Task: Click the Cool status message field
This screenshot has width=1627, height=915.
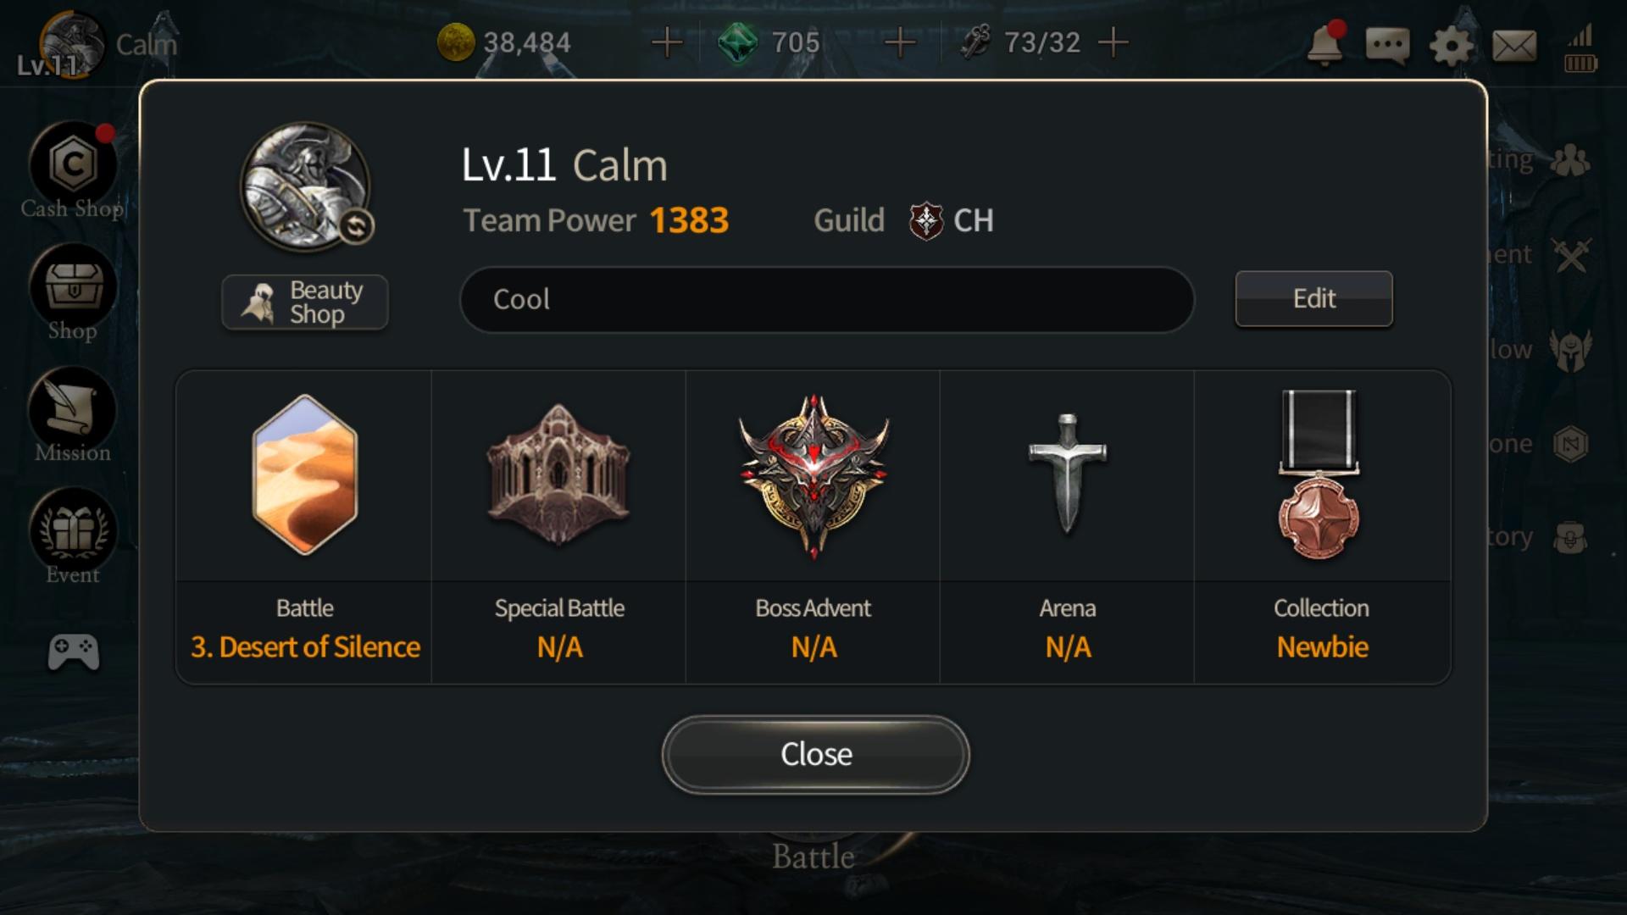Action: pyautogui.click(x=827, y=299)
